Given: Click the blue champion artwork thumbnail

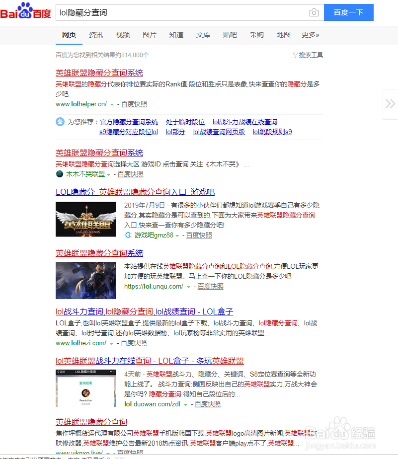Looking at the screenshot, I should click(x=85, y=281).
